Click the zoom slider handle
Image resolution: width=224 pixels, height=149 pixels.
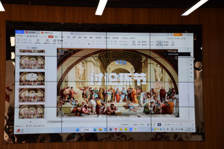(181, 125)
